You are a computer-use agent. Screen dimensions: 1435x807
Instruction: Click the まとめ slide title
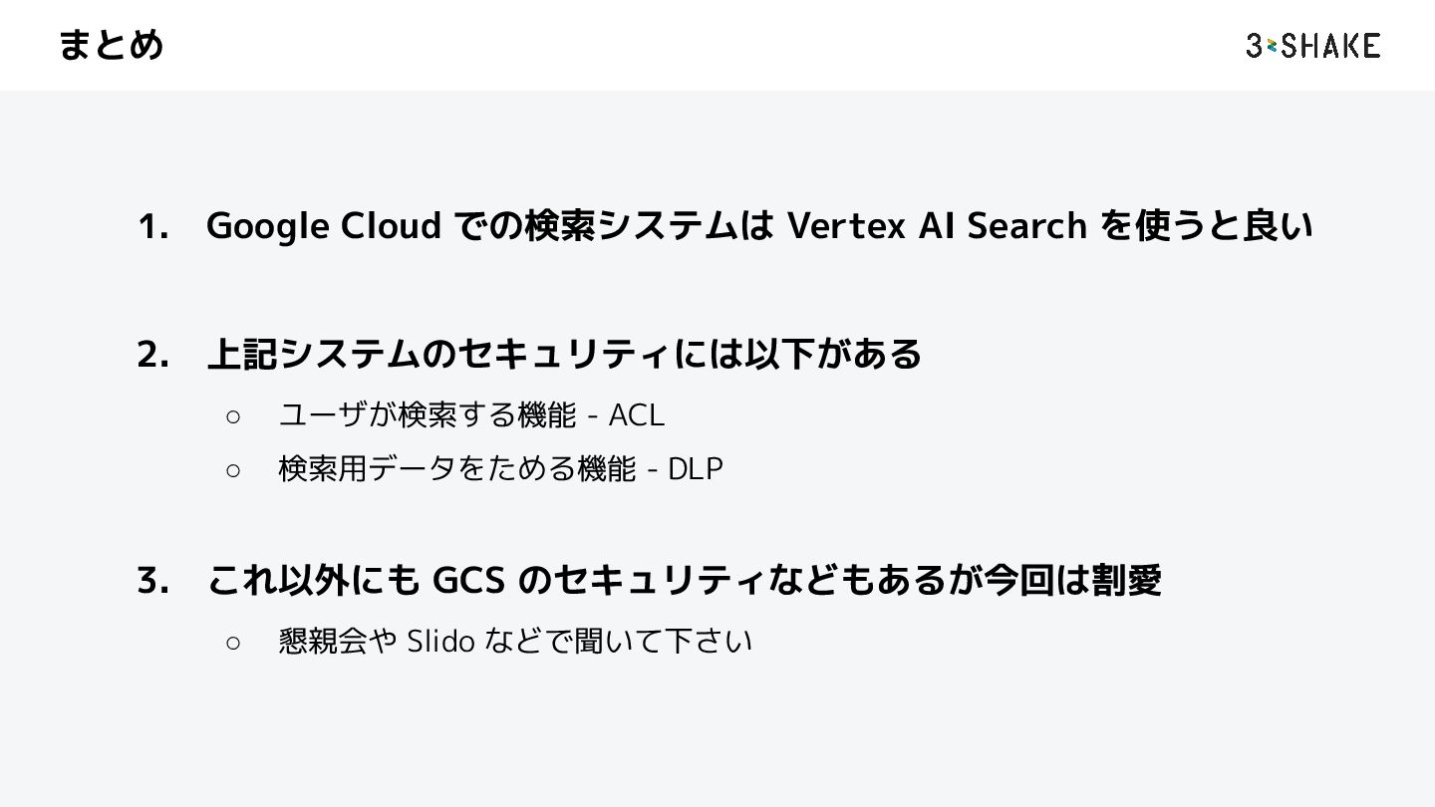point(111,45)
